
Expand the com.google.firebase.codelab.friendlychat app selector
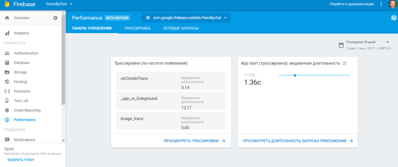pos(186,18)
